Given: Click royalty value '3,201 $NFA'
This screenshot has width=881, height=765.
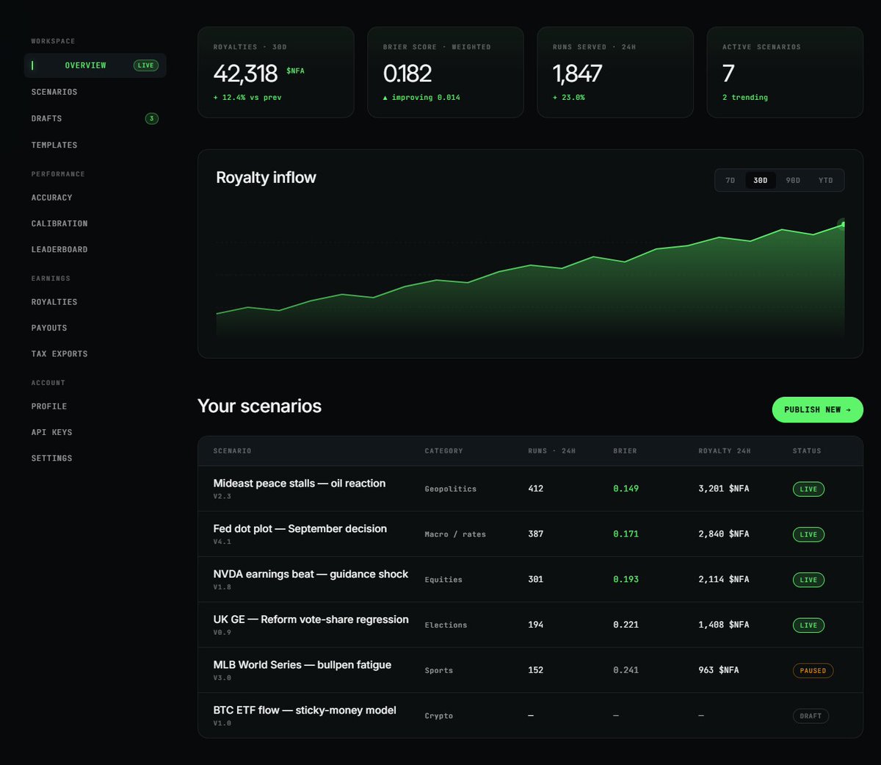Looking at the screenshot, I should tap(724, 489).
